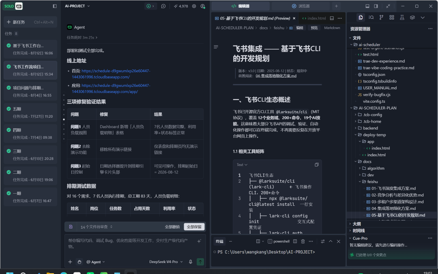Switch document to 预览 mode
Screen dimensions: 438x274
314,28
